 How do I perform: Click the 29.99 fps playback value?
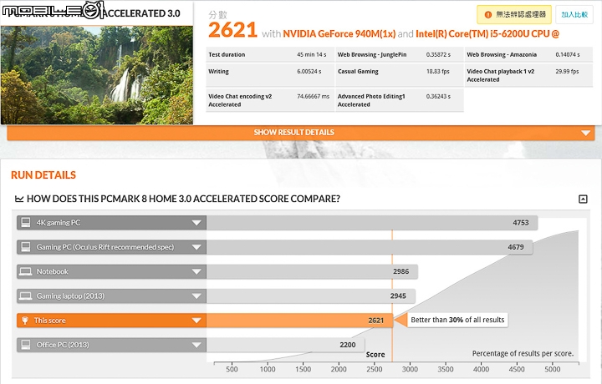pyautogui.click(x=567, y=71)
